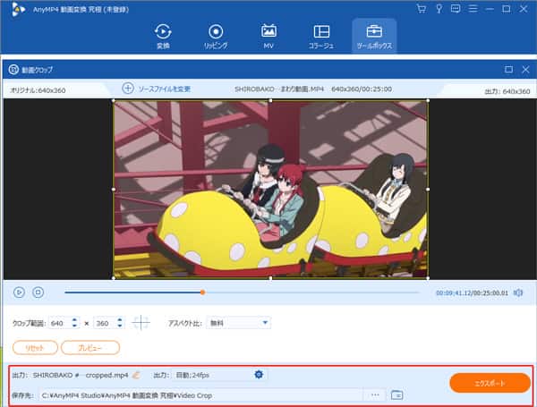Click the プレビュー preview button
This screenshot has height=407, width=537.
click(x=90, y=348)
